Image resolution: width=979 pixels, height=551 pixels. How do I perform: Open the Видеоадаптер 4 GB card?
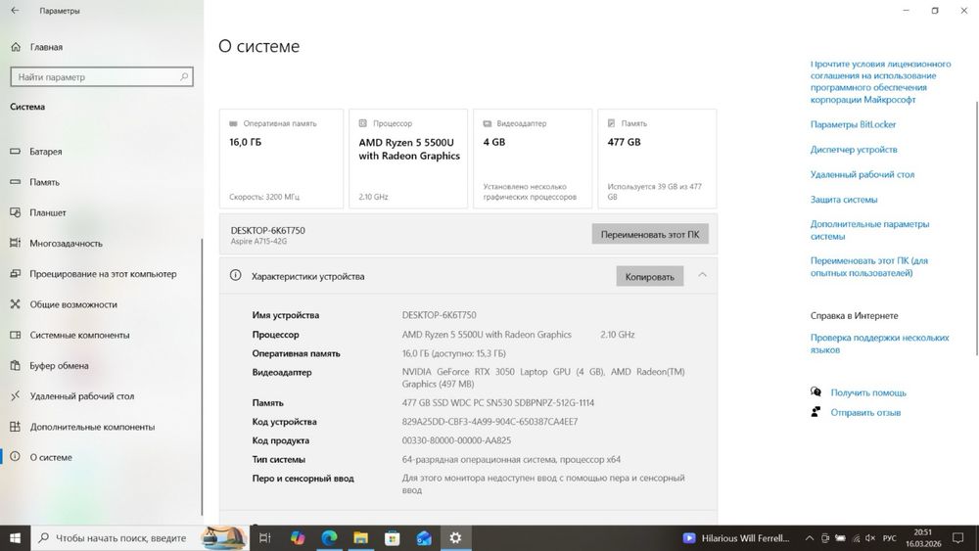(533, 159)
